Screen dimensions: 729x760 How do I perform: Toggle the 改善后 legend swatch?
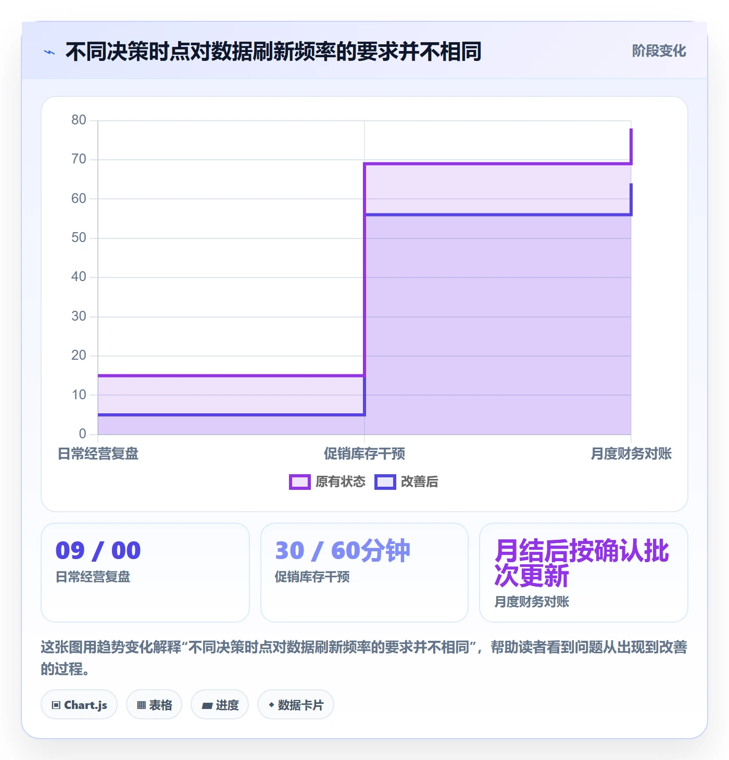[385, 482]
